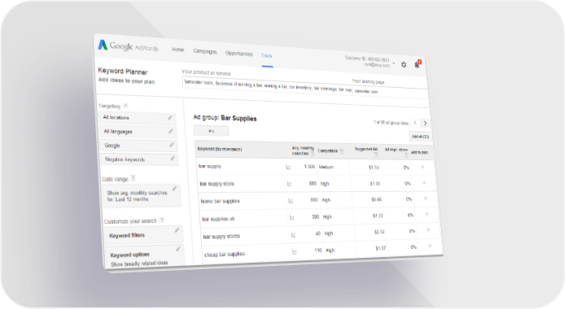Viewport: 565px width, 309px height.
Task: Edit All locations targeting pencil icon
Action: pos(170,118)
